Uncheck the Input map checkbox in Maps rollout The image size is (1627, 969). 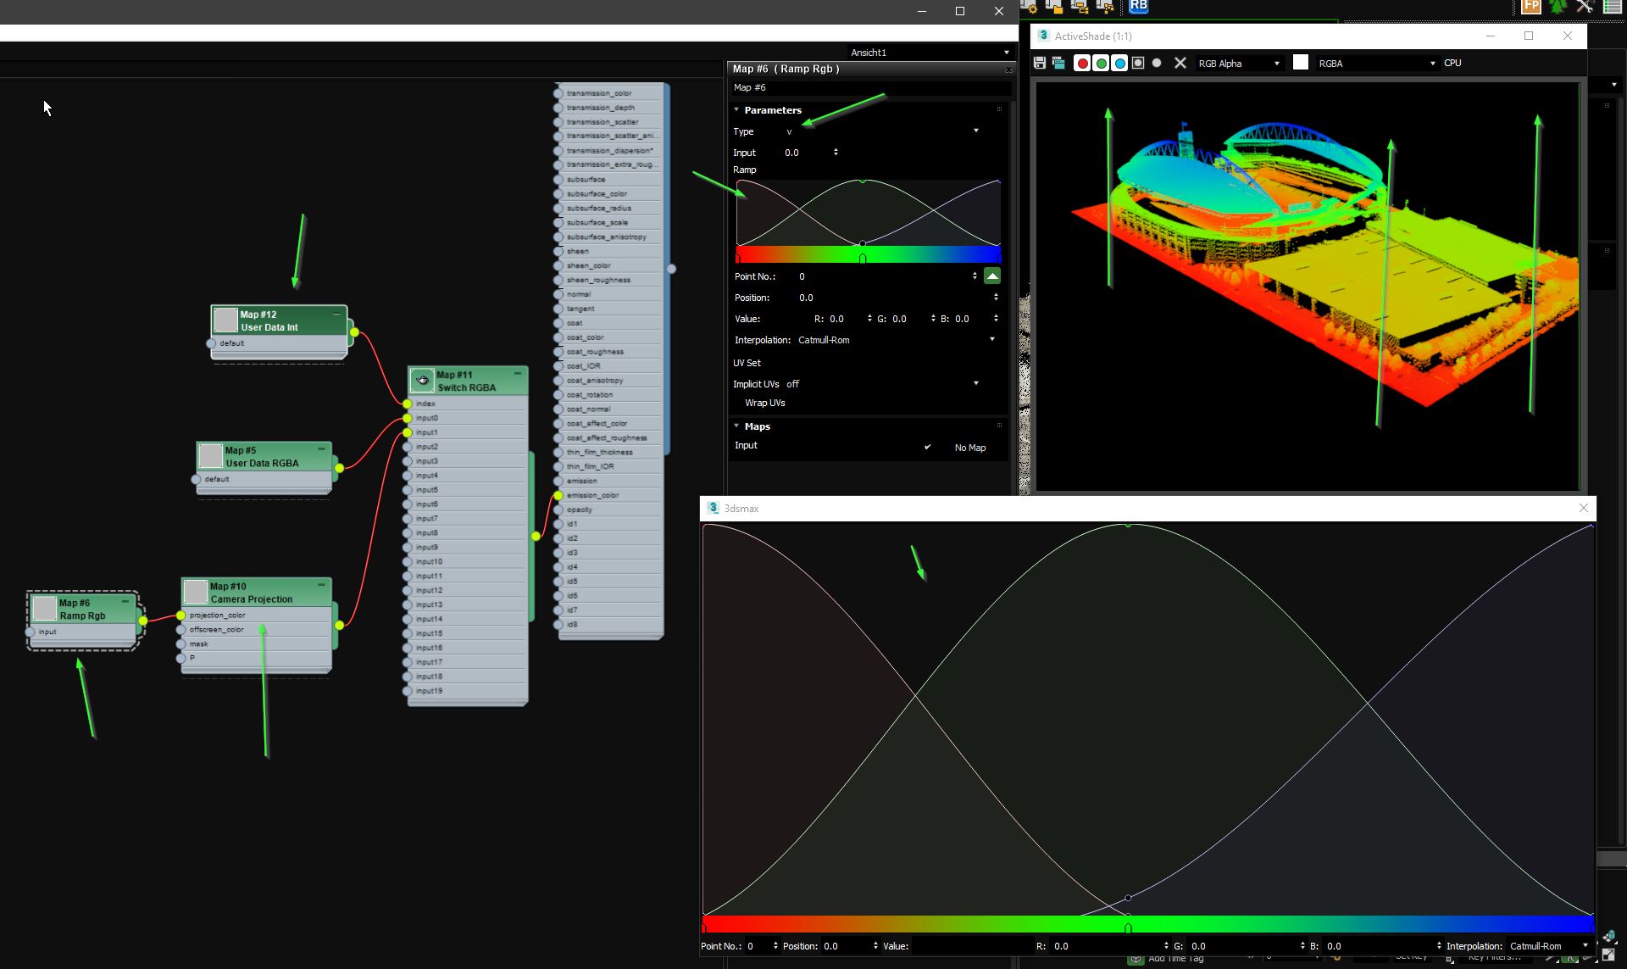(929, 447)
